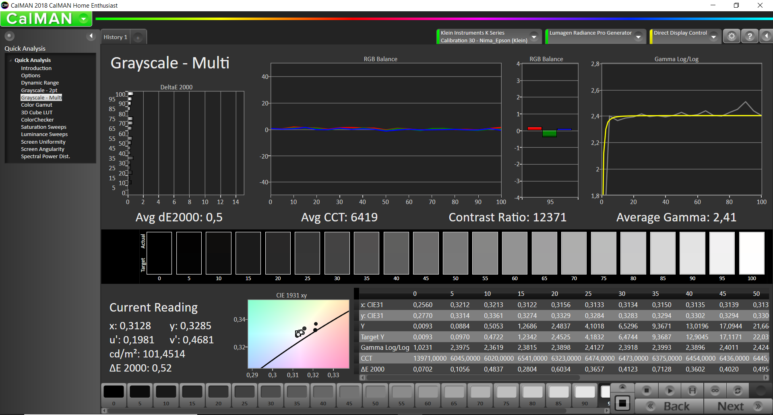Click the refresh arrows icon

point(738,390)
